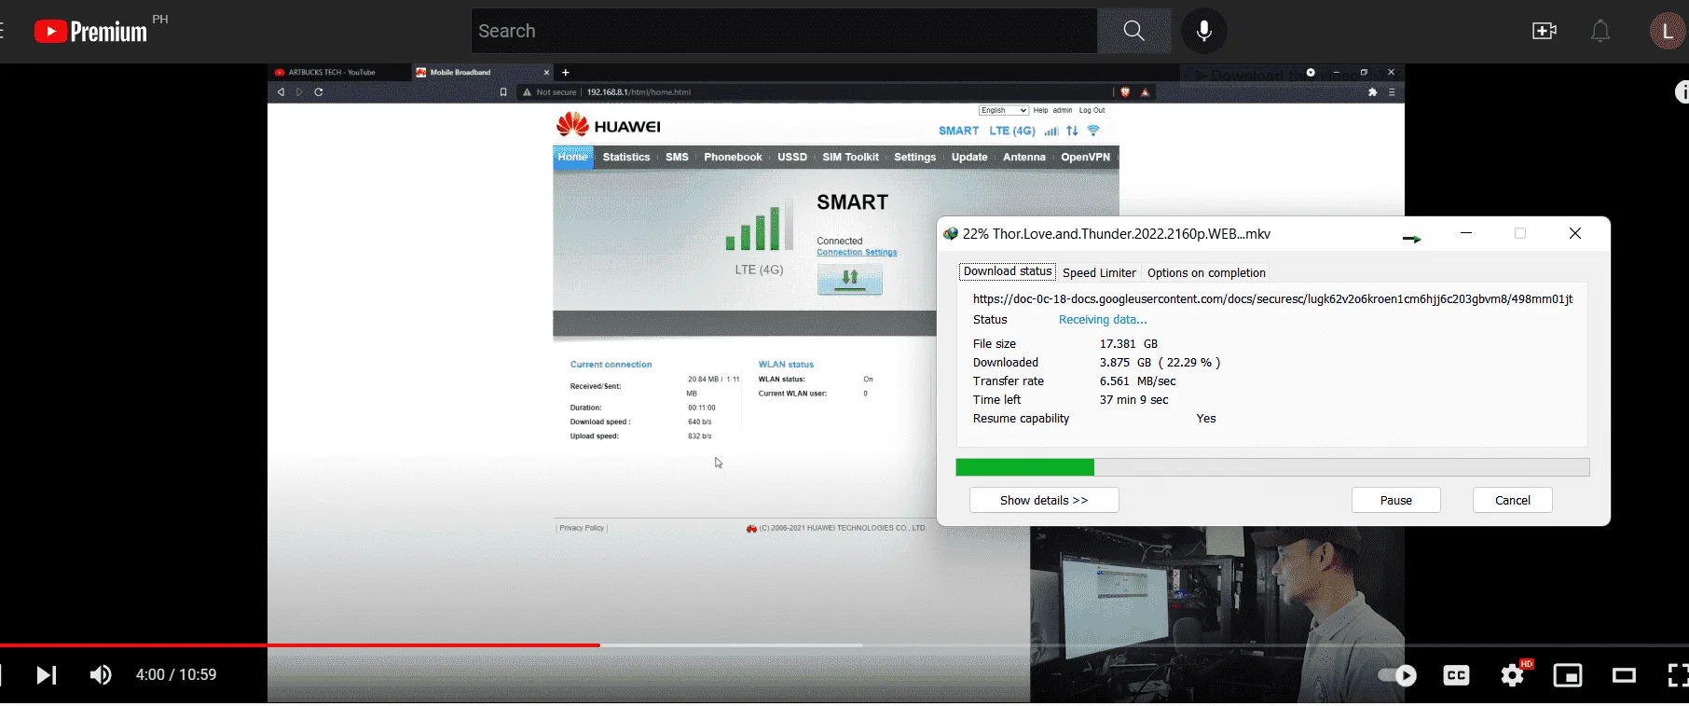Reload the page in the recorded browser
The image size is (1689, 706).
pos(319,92)
